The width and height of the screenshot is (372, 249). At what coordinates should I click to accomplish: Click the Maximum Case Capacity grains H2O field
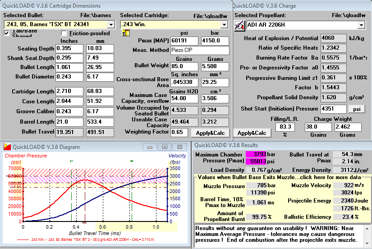(184, 98)
